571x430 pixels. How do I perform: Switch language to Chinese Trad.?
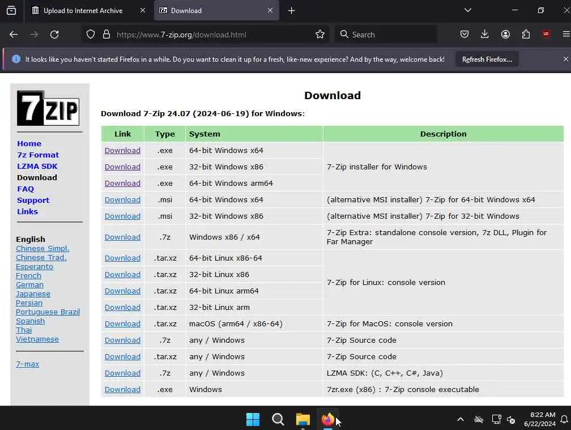pyautogui.click(x=41, y=257)
